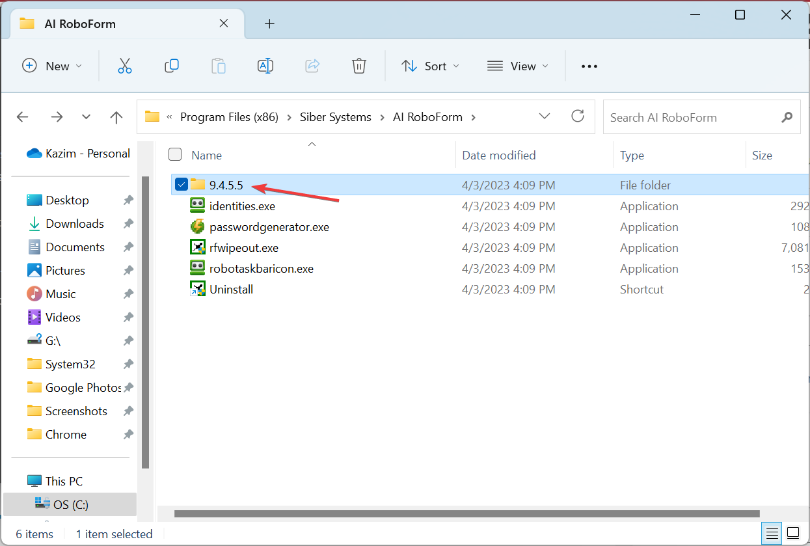Click the search magnifier icon
Screen dimensions: 810x546
pyautogui.click(x=787, y=117)
